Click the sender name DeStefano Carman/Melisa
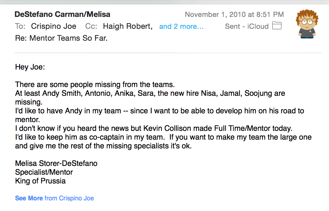This screenshot has width=329, height=211. (62, 14)
